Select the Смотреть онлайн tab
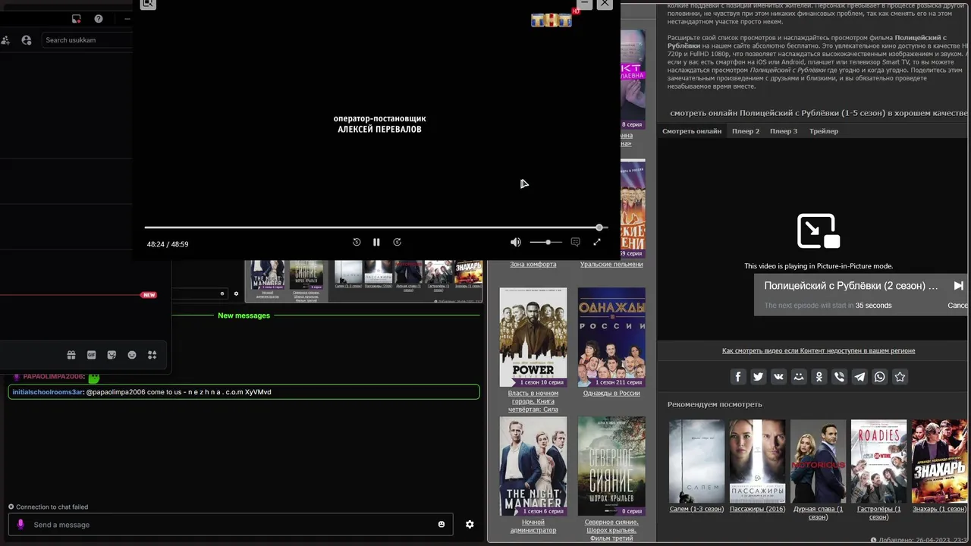The width and height of the screenshot is (971, 546). pyautogui.click(x=692, y=131)
